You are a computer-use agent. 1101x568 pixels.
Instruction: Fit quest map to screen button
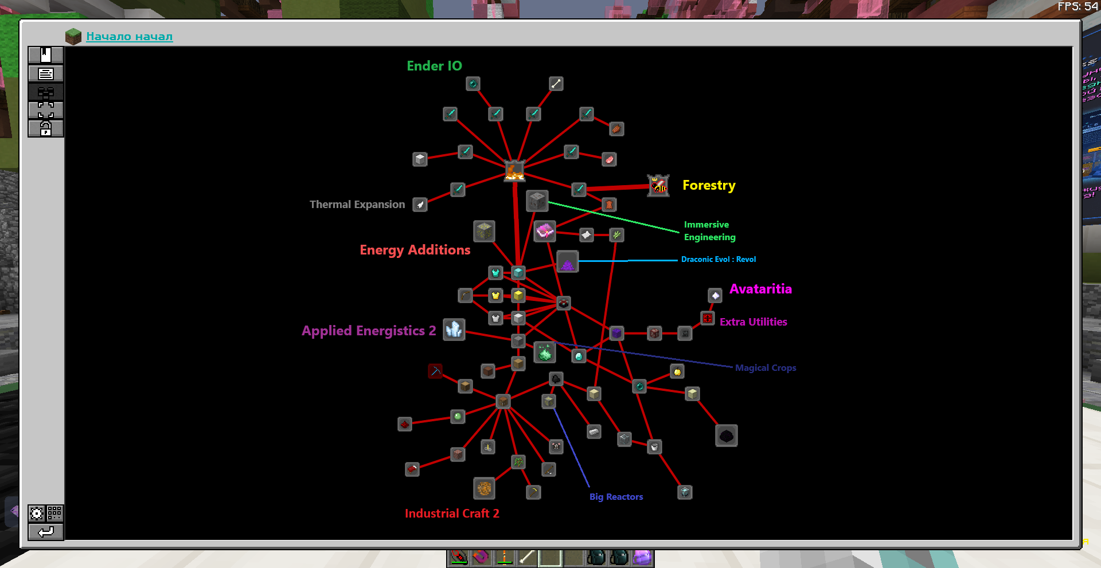[x=46, y=110]
